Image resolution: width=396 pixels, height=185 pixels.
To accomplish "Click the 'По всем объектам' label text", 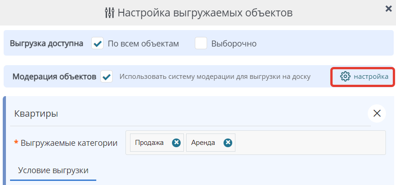I will coord(143,44).
